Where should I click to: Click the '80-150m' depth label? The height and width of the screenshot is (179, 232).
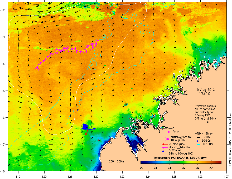click(x=207, y=144)
